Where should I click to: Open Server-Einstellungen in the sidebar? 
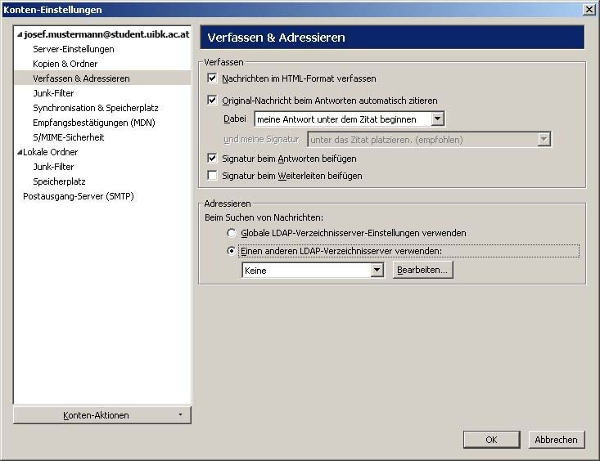point(74,49)
